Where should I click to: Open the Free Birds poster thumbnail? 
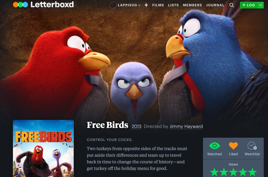pos(43,148)
